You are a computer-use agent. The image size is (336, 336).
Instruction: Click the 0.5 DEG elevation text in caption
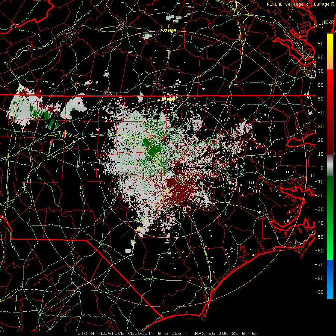(x=170, y=333)
